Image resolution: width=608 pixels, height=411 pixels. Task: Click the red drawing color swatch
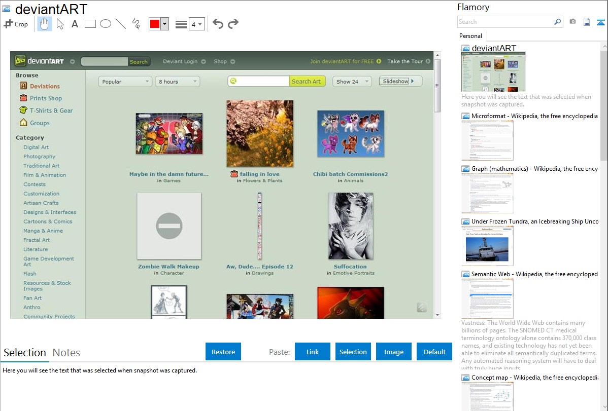155,24
